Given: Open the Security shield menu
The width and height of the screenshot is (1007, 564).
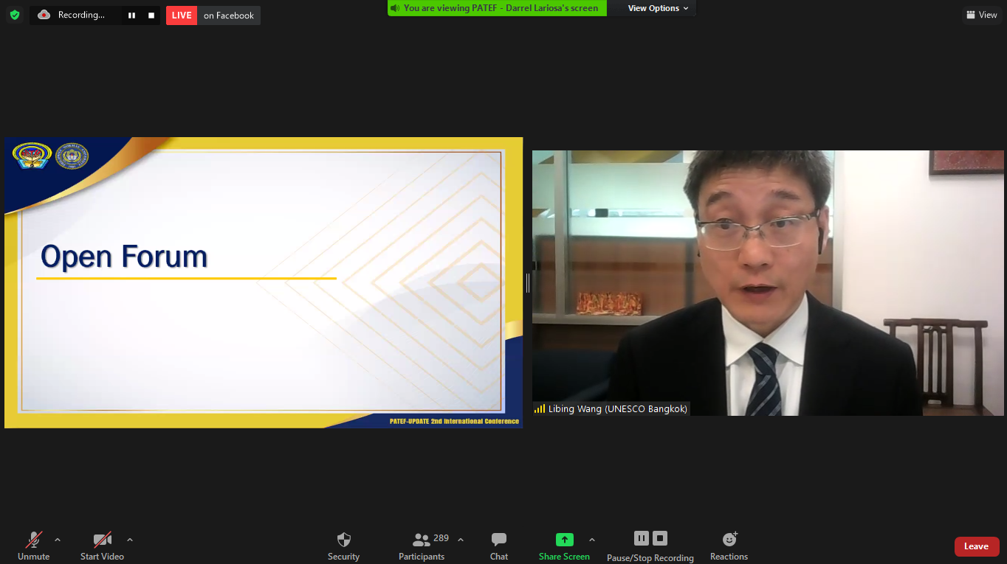Looking at the screenshot, I should (343, 545).
